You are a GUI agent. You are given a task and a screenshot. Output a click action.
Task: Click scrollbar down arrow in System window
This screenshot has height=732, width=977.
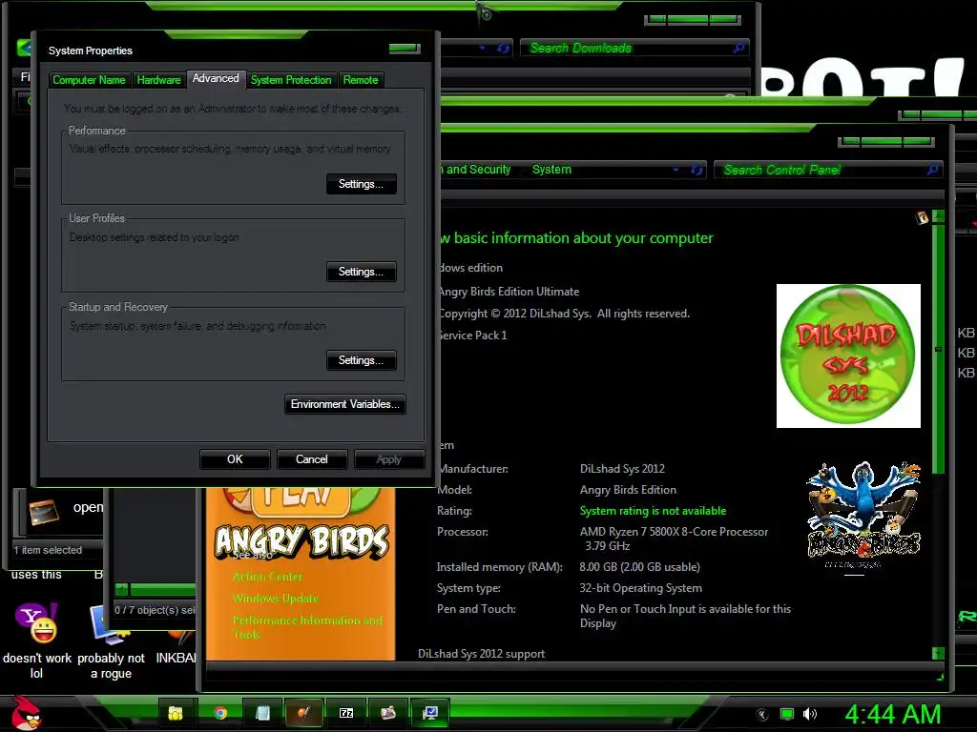[x=939, y=653]
